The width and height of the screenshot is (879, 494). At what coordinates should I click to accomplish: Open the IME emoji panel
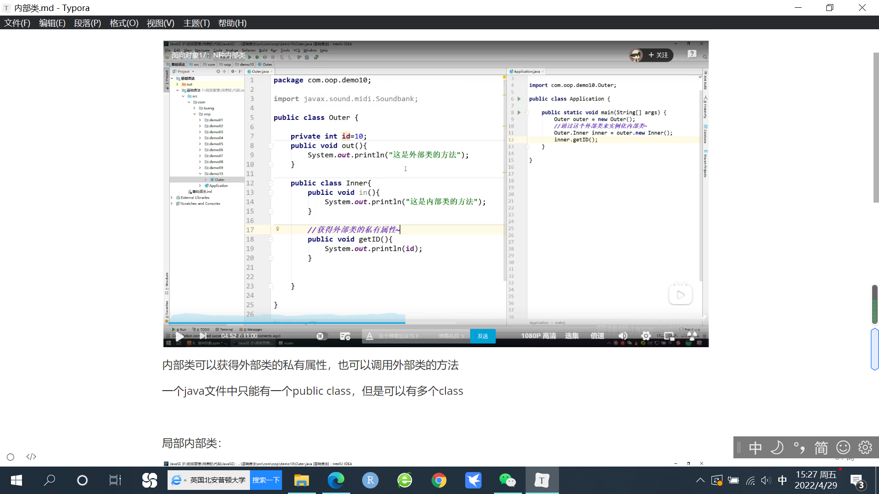tap(843, 447)
